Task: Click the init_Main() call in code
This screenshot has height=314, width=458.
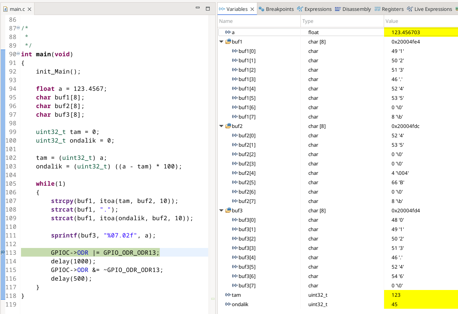Action: pos(58,71)
